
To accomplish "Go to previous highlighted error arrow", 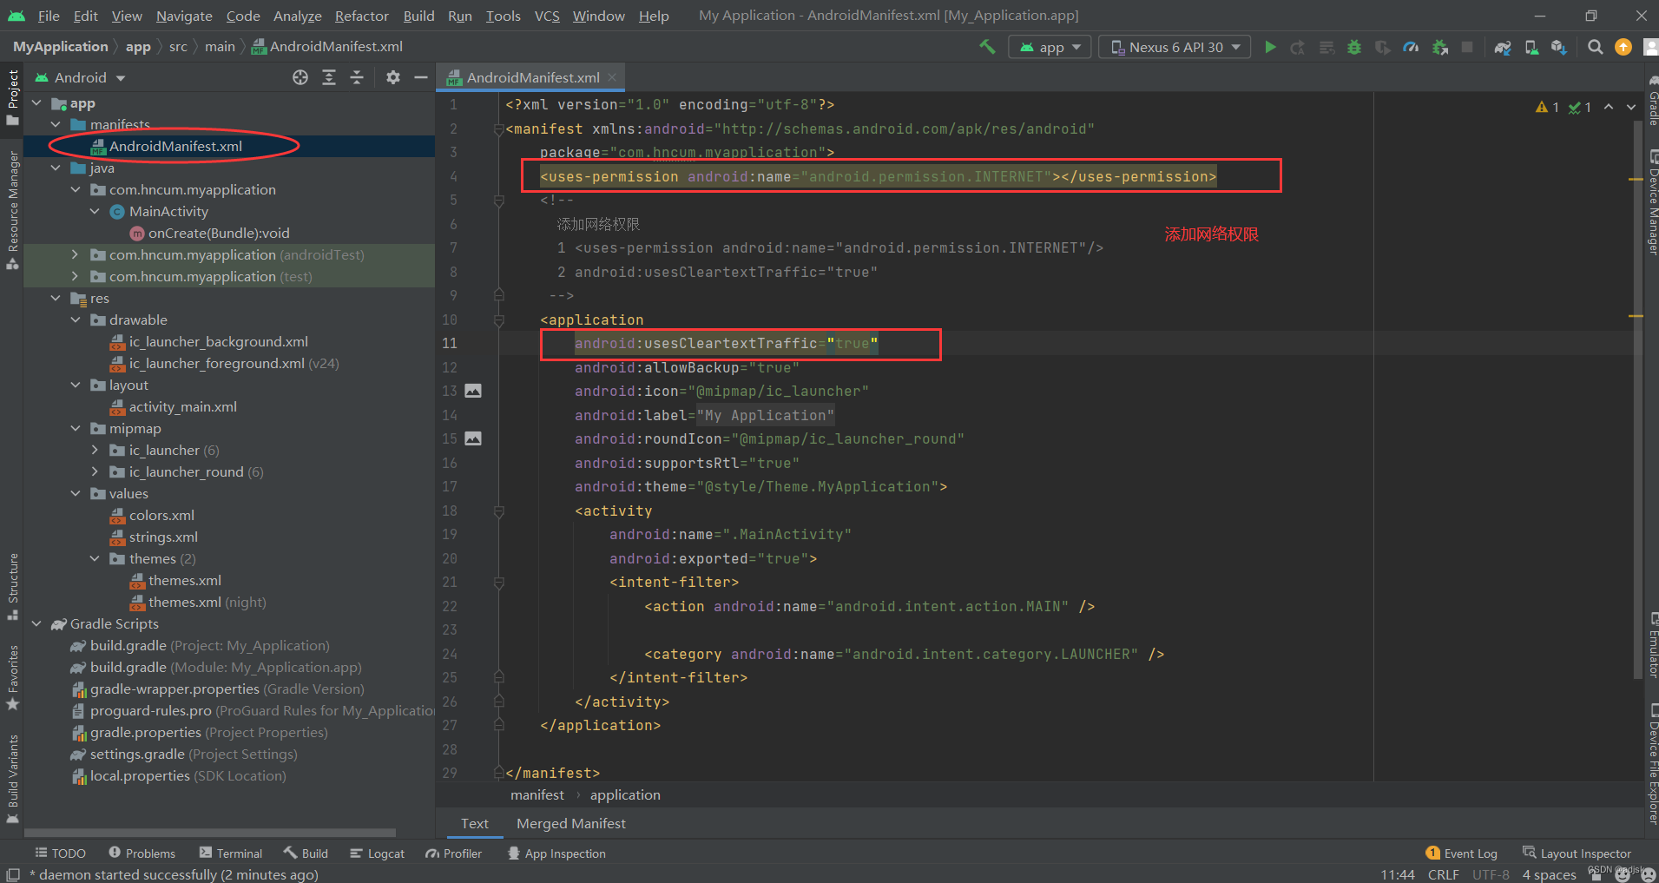I will click(x=1609, y=107).
